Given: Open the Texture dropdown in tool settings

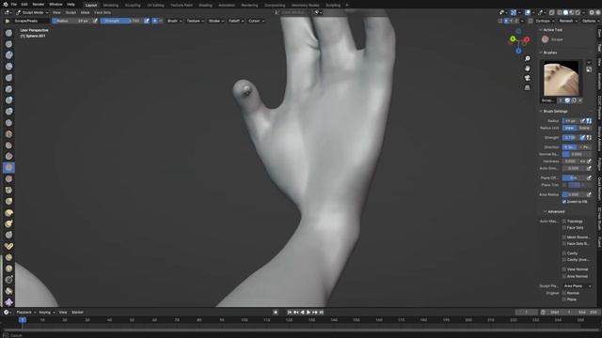Looking at the screenshot, I should [x=195, y=21].
